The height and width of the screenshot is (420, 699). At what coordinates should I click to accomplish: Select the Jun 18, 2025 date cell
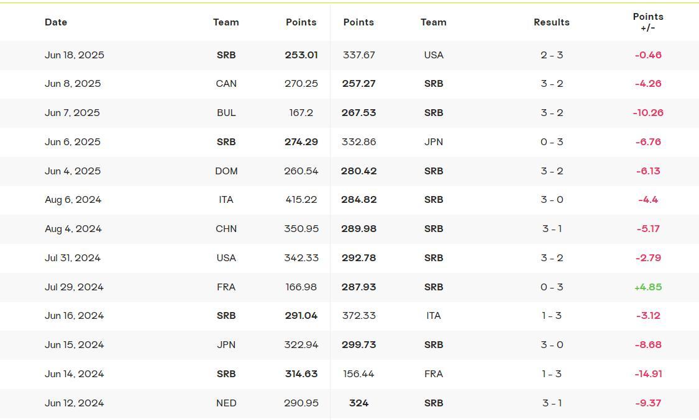click(x=75, y=55)
